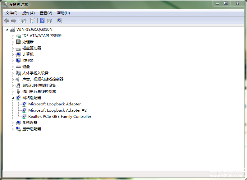Select the 声音、视频和游戏控制器 label
The width and height of the screenshot is (247, 180).
(x=43, y=79)
